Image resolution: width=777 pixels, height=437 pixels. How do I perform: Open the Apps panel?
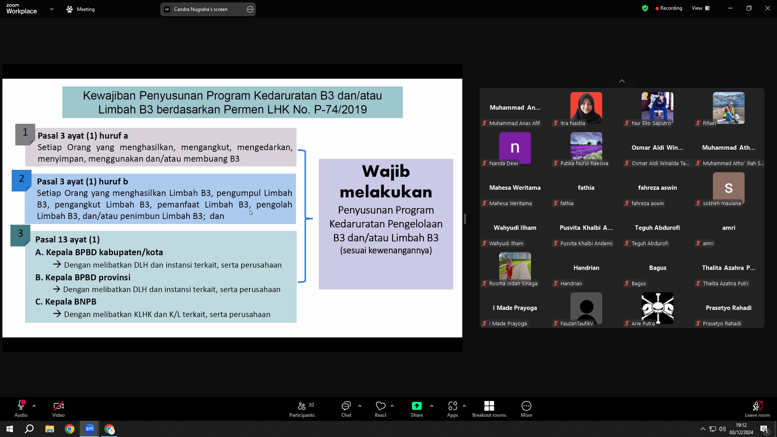[x=452, y=409]
